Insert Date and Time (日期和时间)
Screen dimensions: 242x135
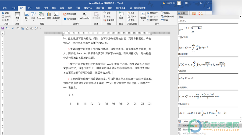click(x=168, y=16)
